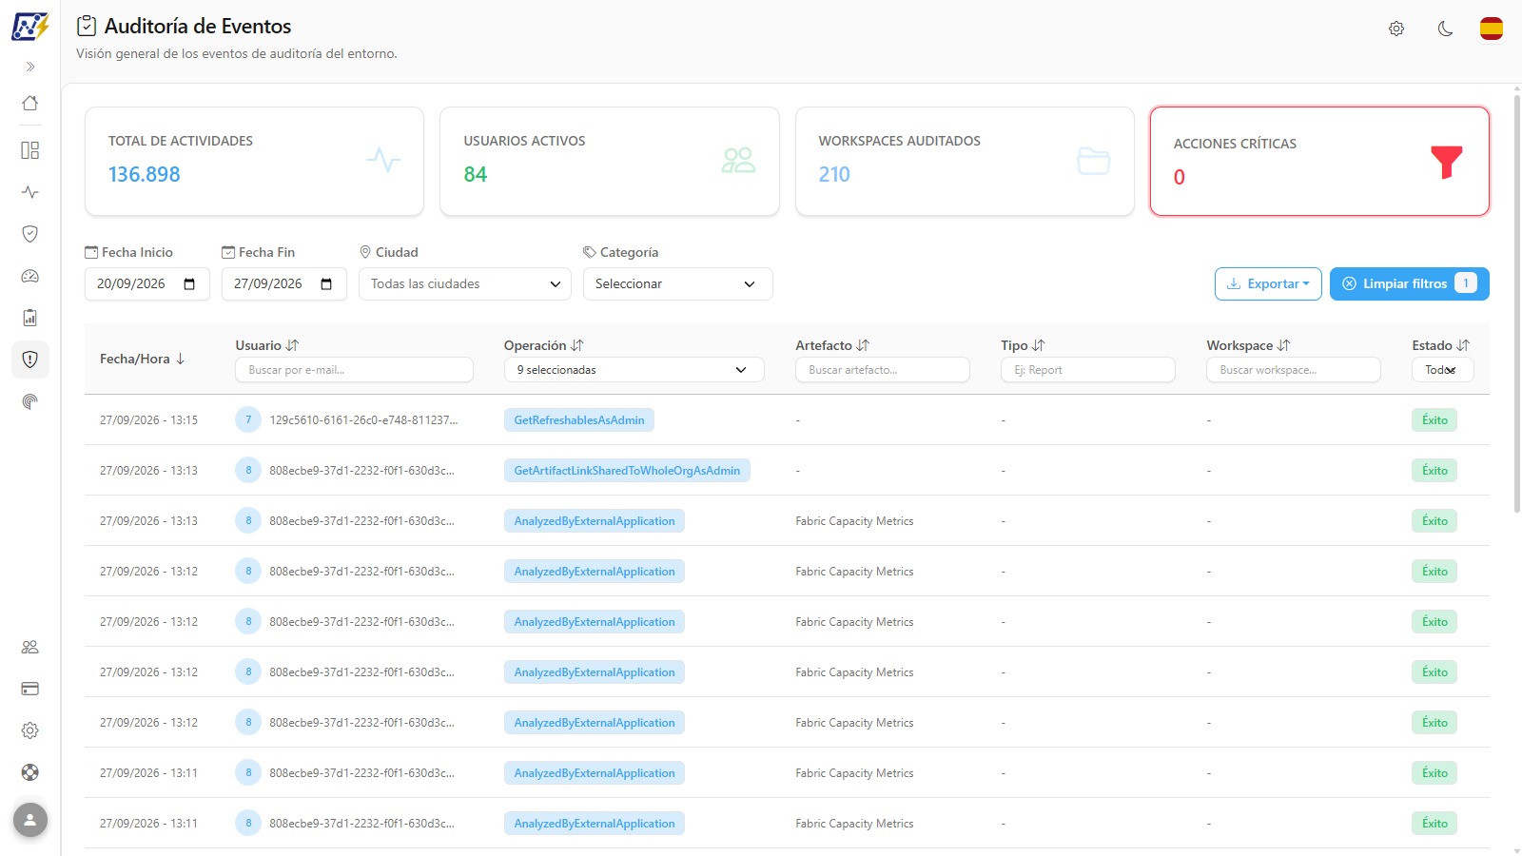Open the settings gear in sidebar
Screen dimensions: 1522x856
point(30,730)
